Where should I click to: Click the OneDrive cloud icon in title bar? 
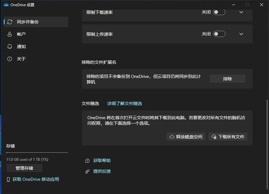coord(6,5)
